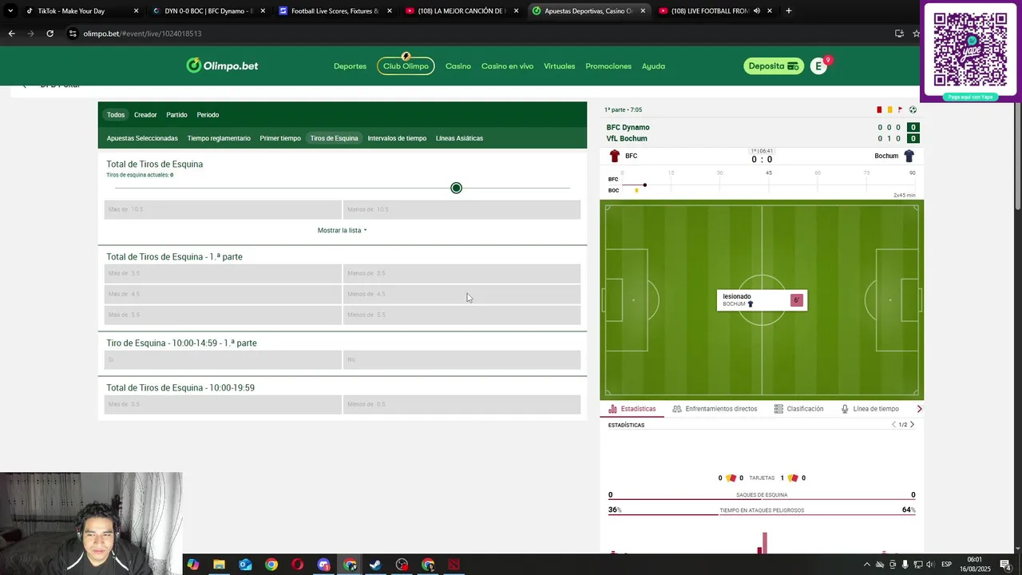1022x575 pixels.
Task: Click the red card icon in match header
Action: pyautogui.click(x=879, y=109)
